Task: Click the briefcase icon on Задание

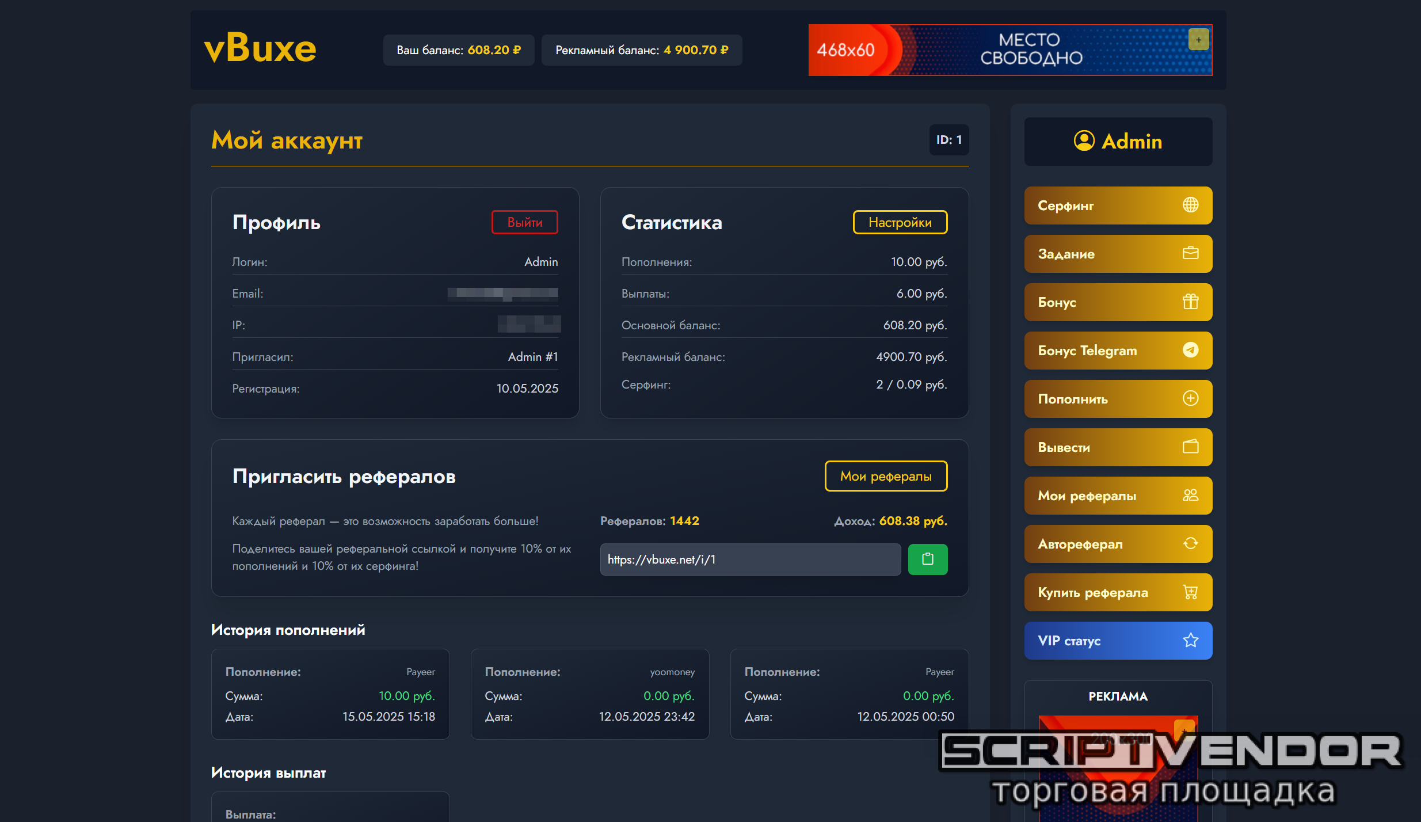Action: point(1190,253)
